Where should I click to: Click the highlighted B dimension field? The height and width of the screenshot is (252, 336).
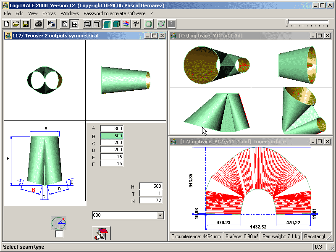(112, 136)
